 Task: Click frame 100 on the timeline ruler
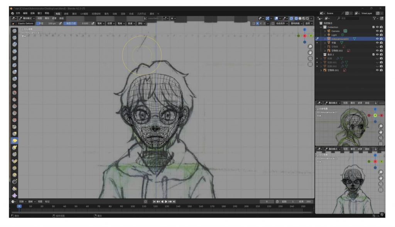pos(133,206)
